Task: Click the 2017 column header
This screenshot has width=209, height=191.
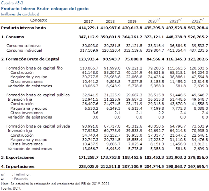Action: (x=88, y=21)
